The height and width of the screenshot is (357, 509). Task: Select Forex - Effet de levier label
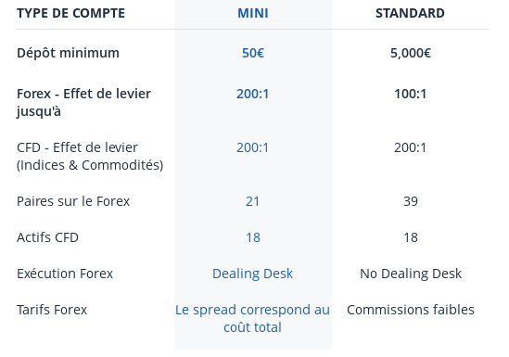tap(83, 103)
